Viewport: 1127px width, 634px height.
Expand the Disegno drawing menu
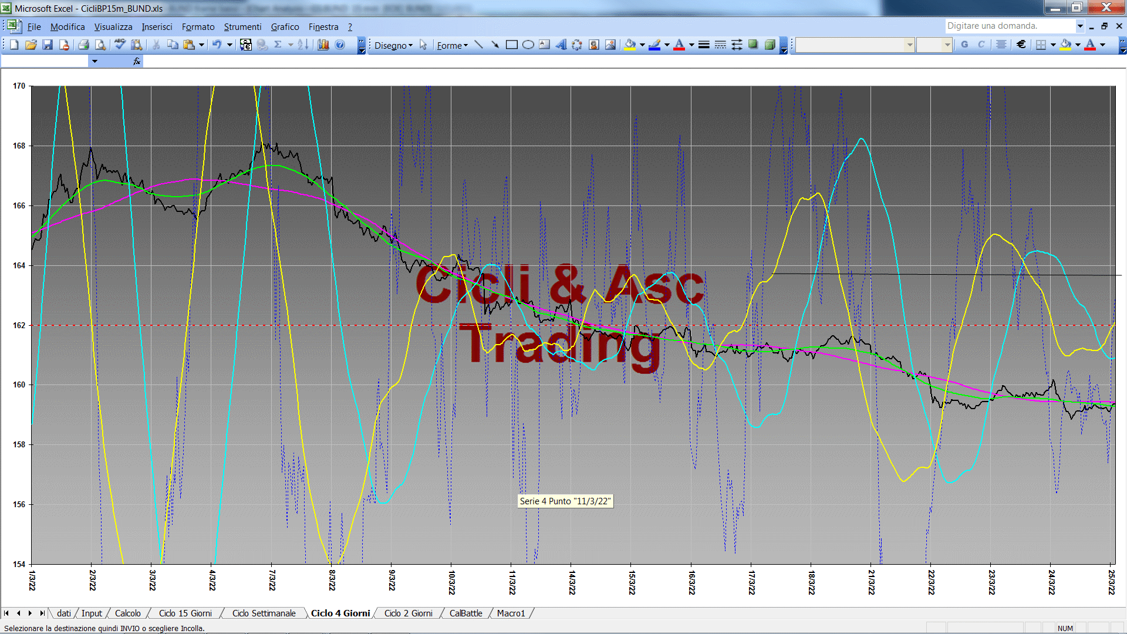point(393,45)
